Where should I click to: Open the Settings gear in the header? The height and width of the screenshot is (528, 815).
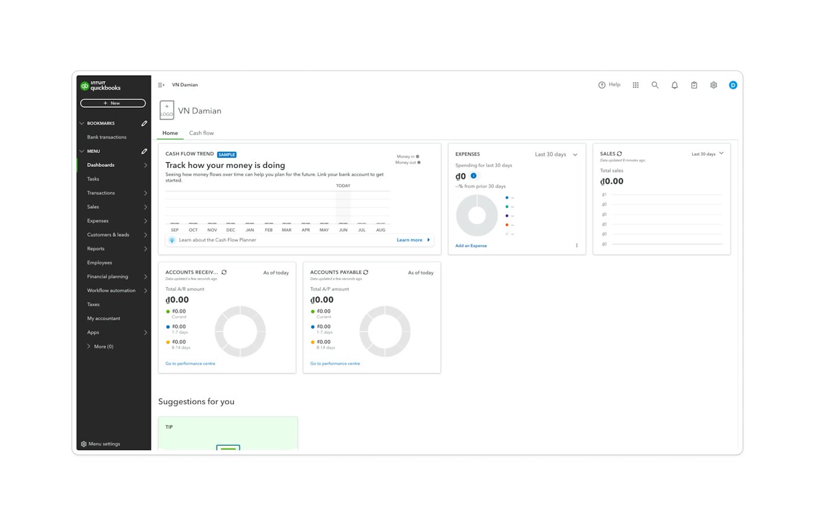coord(714,85)
